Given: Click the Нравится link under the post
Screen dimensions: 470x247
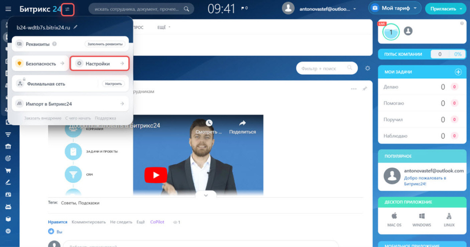Looking at the screenshot, I should [58, 222].
